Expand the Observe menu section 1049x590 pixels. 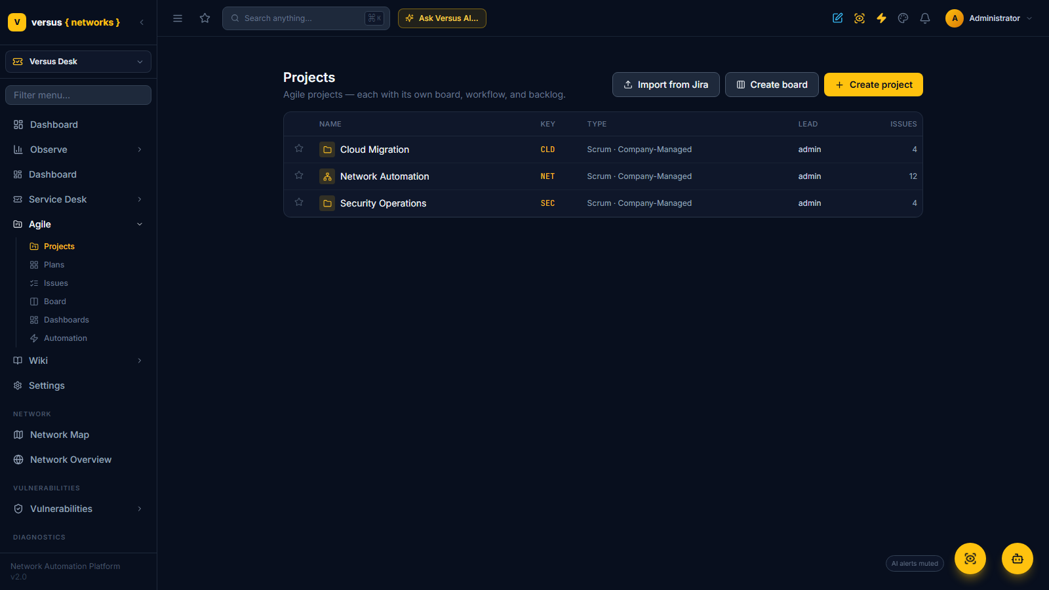(x=78, y=149)
